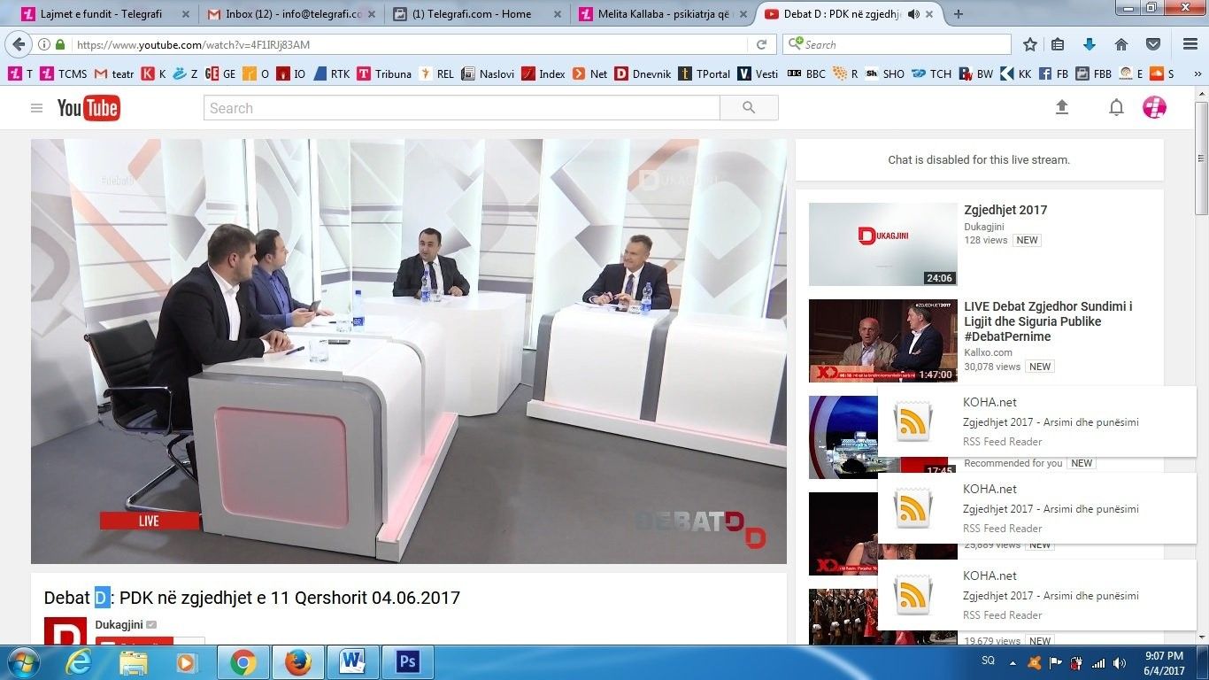Expand hidden icons in system tray
The width and height of the screenshot is (1209, 680).
point(1013,662)
